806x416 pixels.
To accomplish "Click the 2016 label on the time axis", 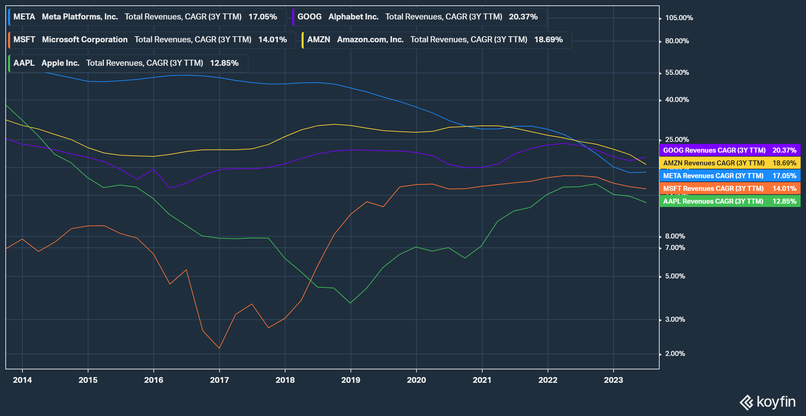I will [154, 380].
